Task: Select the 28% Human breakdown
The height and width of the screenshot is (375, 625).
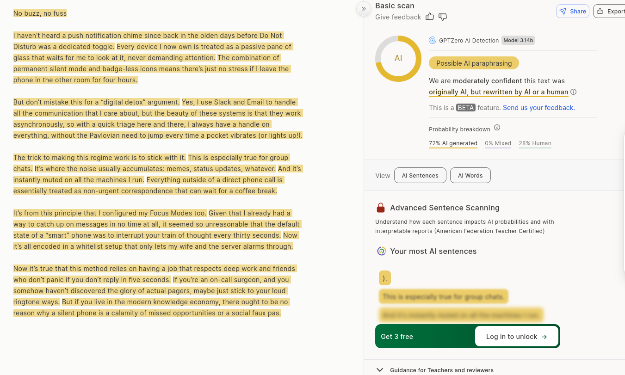Action: [535, 143]
